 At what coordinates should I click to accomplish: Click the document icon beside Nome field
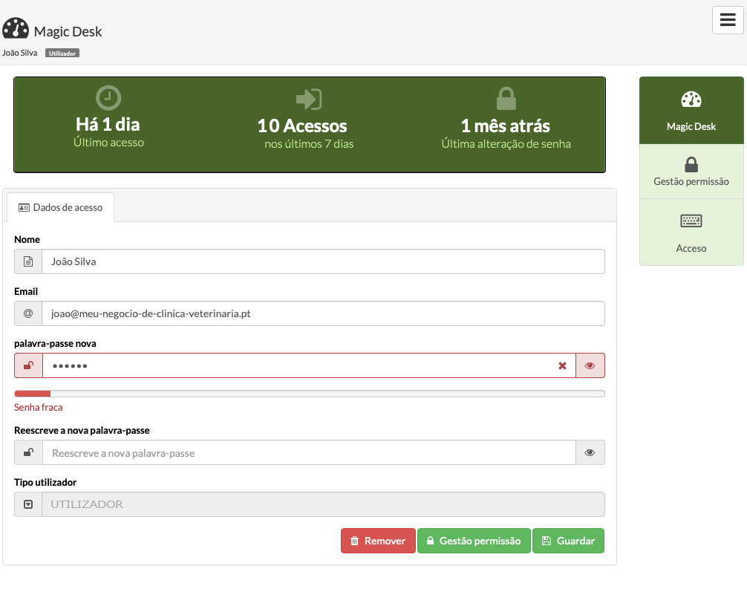[x=28, y=261]
